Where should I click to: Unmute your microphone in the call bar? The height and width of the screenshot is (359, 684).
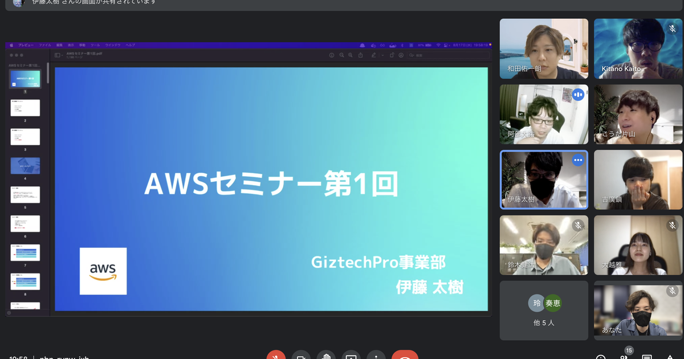(276, 356)
